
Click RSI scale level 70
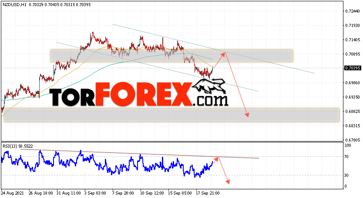coord(346,157)
